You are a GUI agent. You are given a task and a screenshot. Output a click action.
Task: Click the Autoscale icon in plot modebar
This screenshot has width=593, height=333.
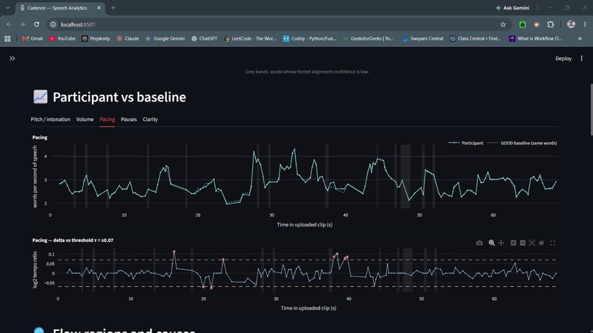click(532, 243)
